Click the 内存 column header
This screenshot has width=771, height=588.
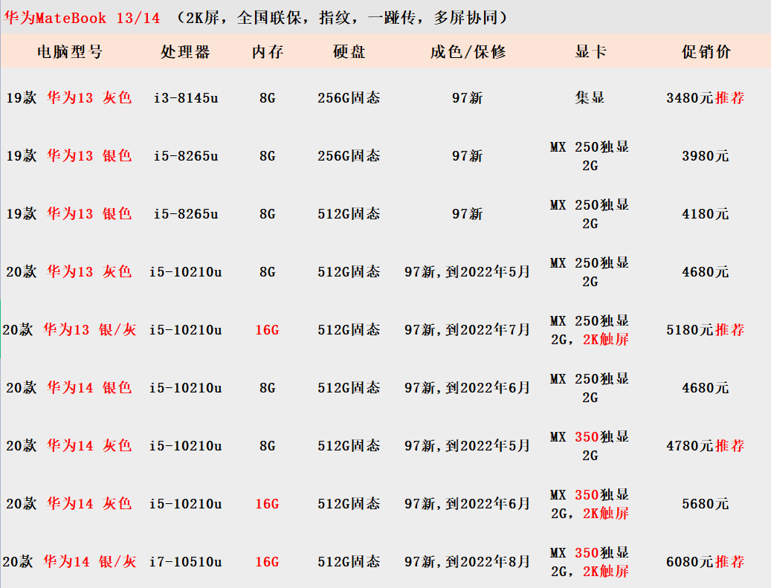(x=268, y=51)
